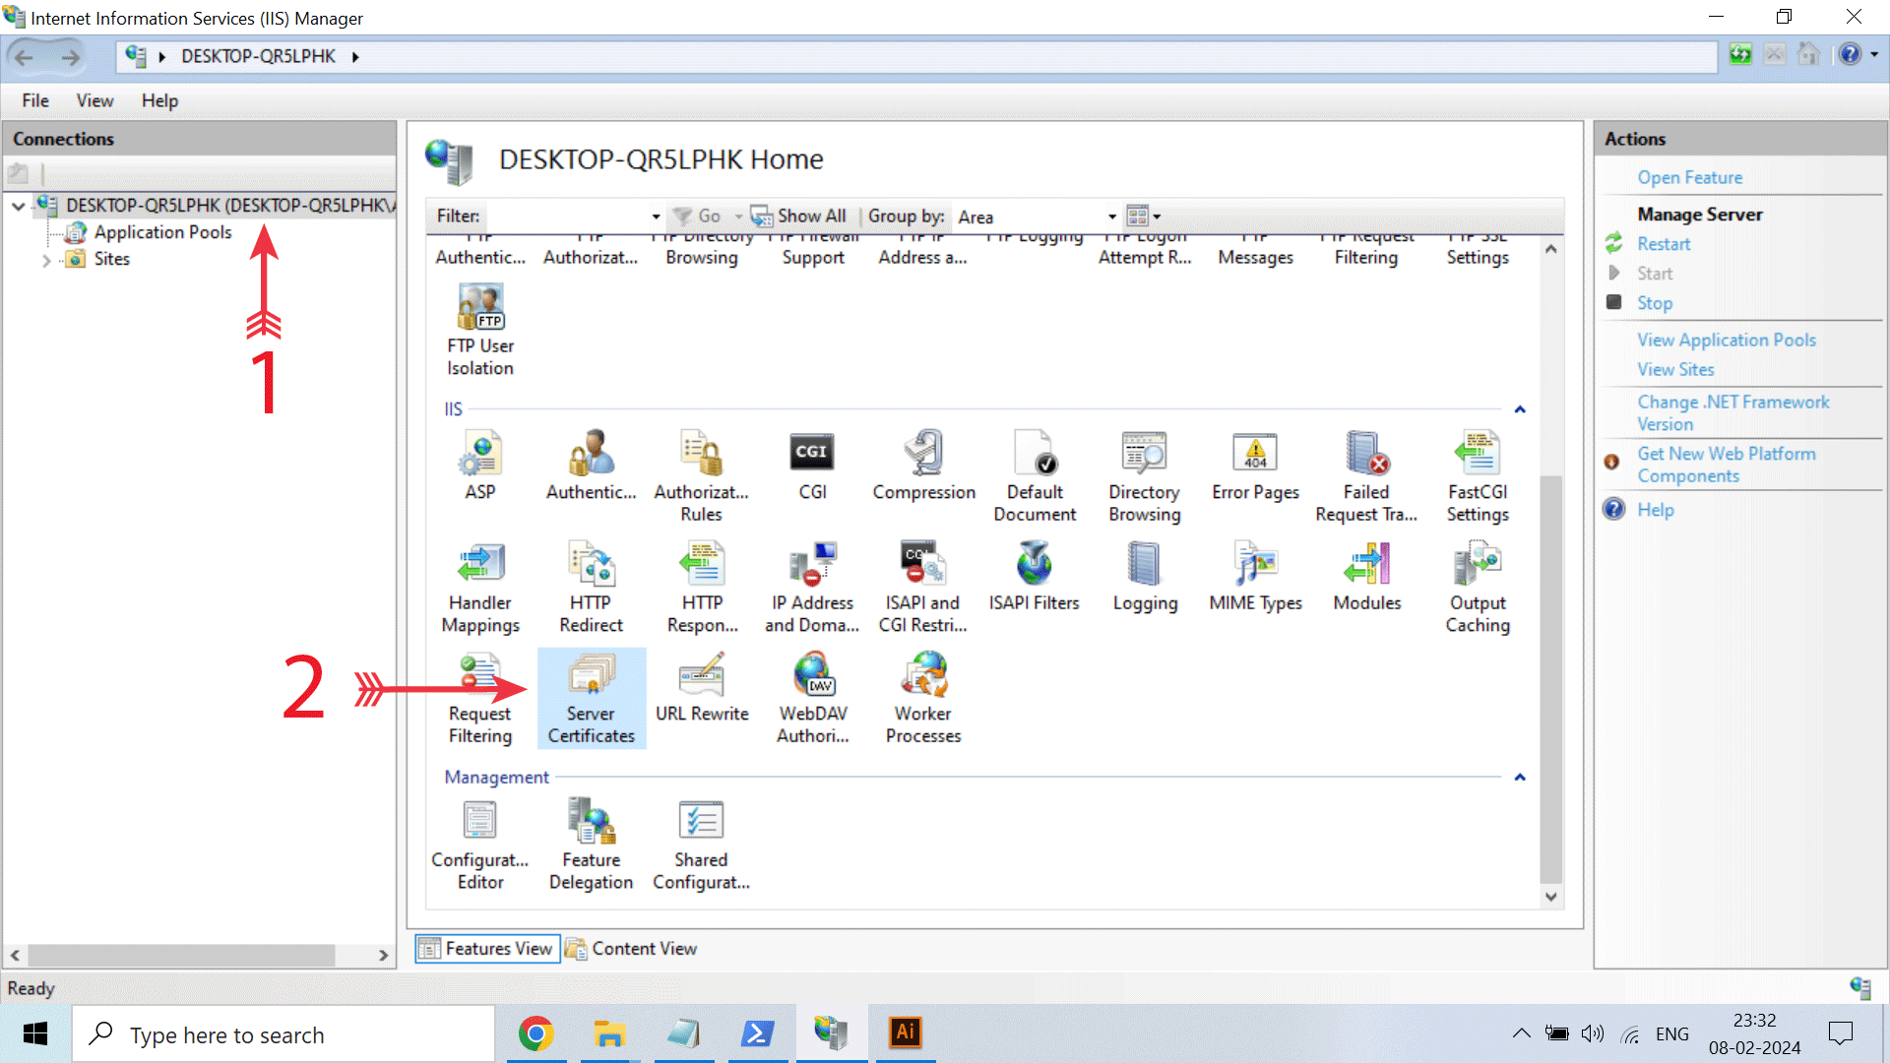Click Show All filter button
1890x1063 pixels.
tap(798, 217)
